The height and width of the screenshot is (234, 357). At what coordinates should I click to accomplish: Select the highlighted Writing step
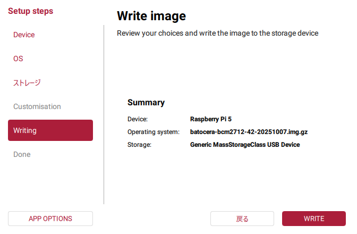click(x=50, y=130)
